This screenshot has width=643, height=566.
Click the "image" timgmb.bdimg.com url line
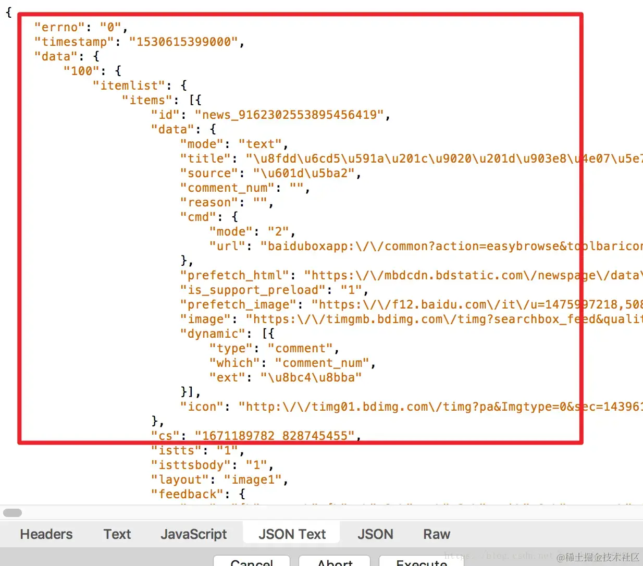pyautogui.click(x=411, y=319)
